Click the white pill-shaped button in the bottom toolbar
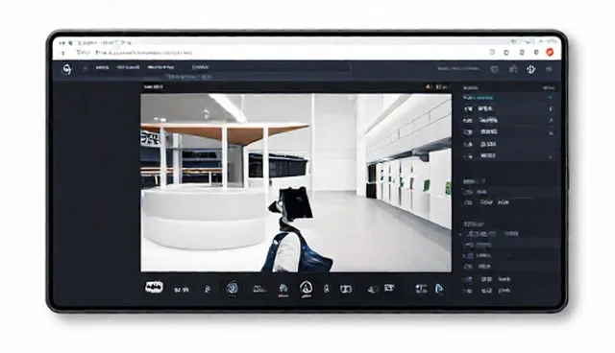Screen dimensions: 615x353 (x=154, y=288)
